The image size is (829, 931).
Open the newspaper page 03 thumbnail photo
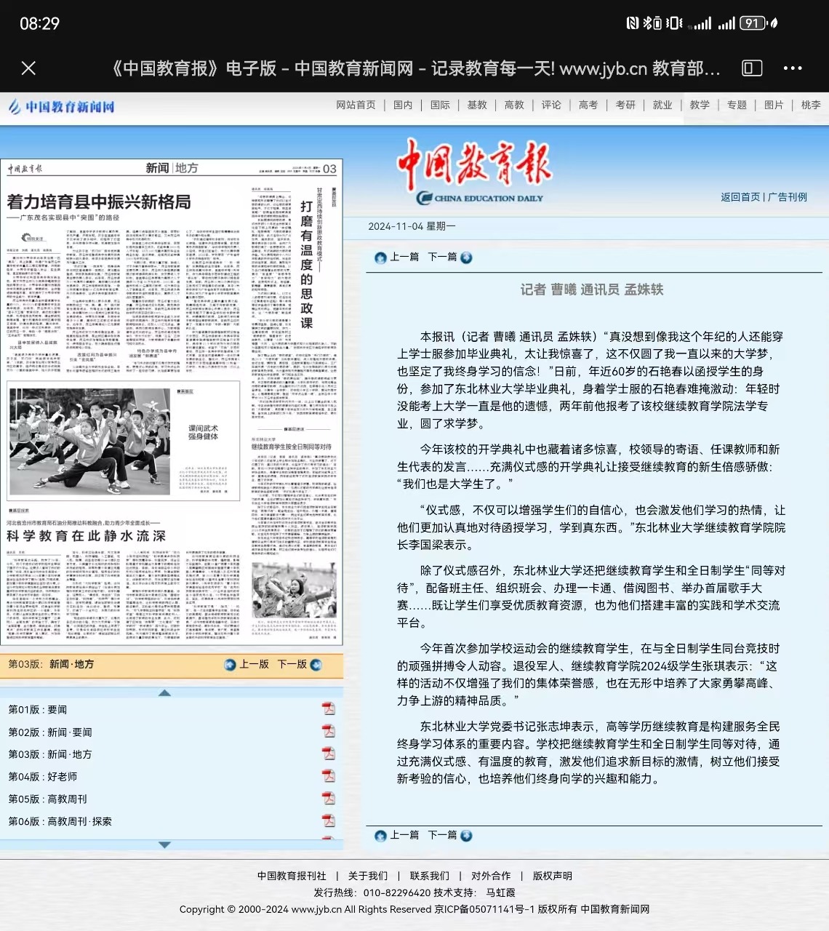tap(89, 440)
